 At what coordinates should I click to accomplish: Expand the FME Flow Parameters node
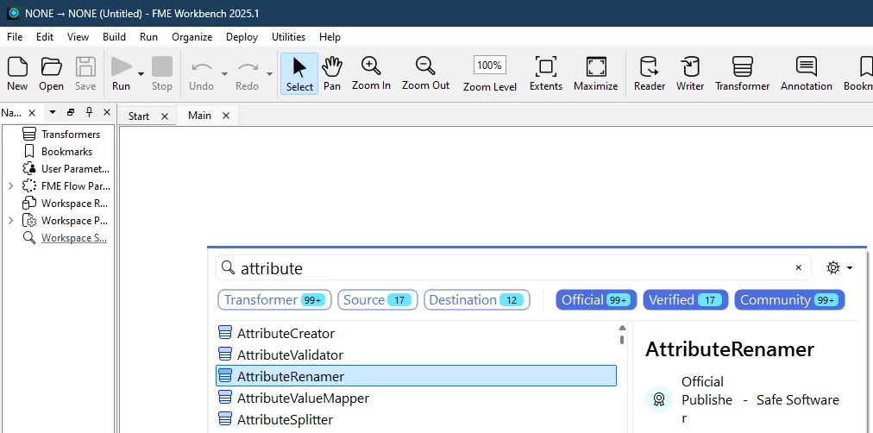(x=10, y=186)
